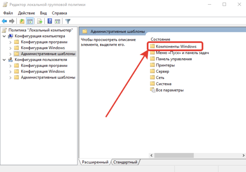
Task: Select Меню «Пуск» и панель задач item
Action: pos(182,53)
